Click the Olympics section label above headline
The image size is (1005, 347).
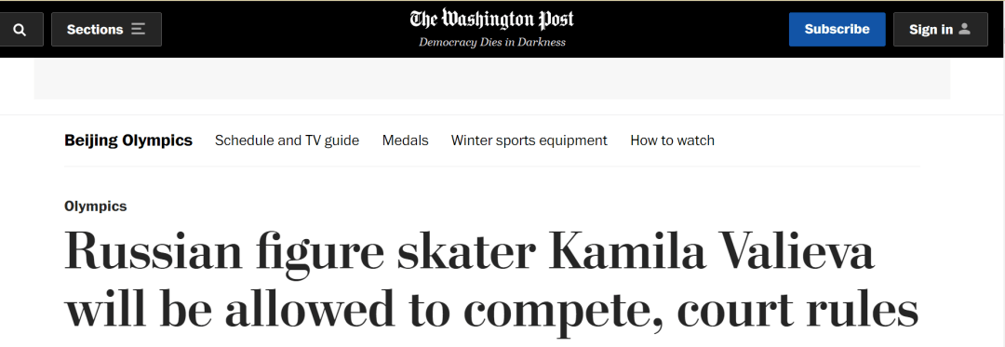coord(96,207)
